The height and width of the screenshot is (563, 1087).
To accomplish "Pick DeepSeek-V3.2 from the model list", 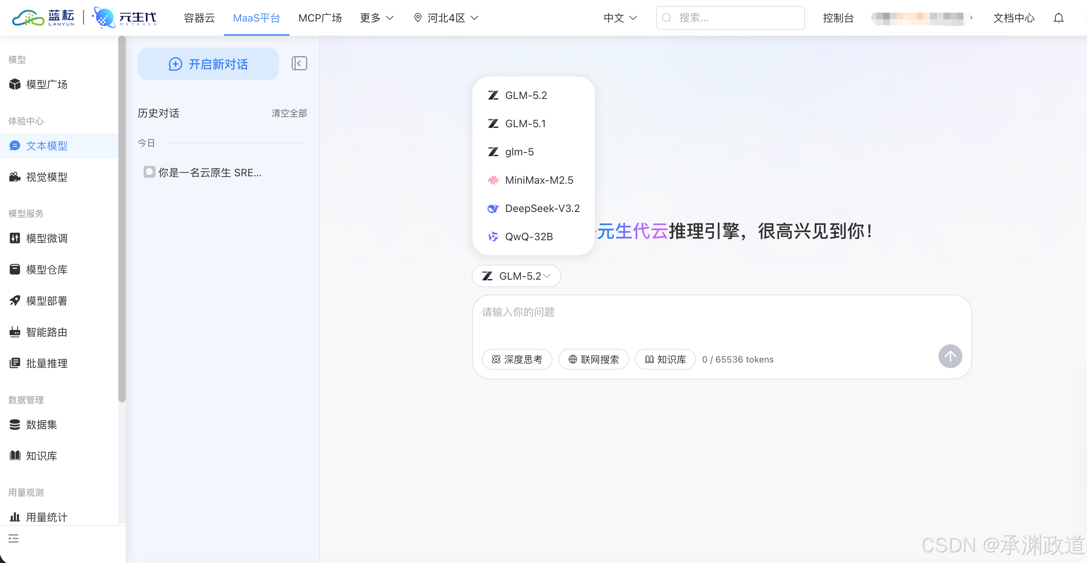I will click(533, 209).
